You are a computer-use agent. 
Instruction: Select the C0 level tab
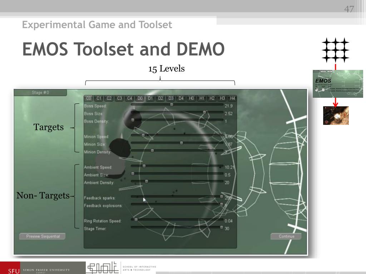[x=89, y=98]
